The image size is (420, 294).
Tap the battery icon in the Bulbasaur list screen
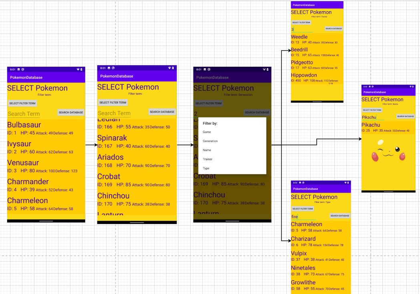[x=81, y=69]
